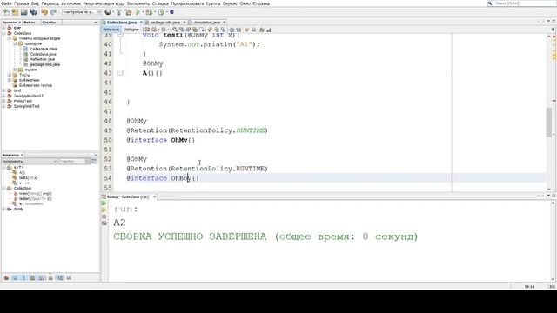Toggle Navigator sort by name button
557x313 pixels.
point(60,278)
